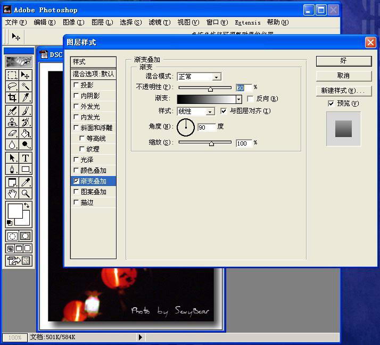The height and width of the screenshot is (345, 380).
Task: Click the 不透明性 opacity slider handle
Action: click(x=210, y=89)
